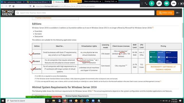The width and height of the screenshot is (184, 103).
Task: Pause the screen sharing
Action: [75, 1]
